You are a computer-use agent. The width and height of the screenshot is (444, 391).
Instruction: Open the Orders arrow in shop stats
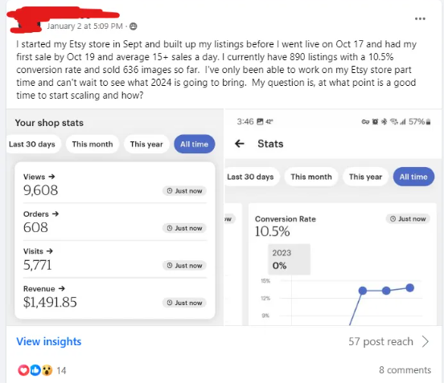pos(55,214)
